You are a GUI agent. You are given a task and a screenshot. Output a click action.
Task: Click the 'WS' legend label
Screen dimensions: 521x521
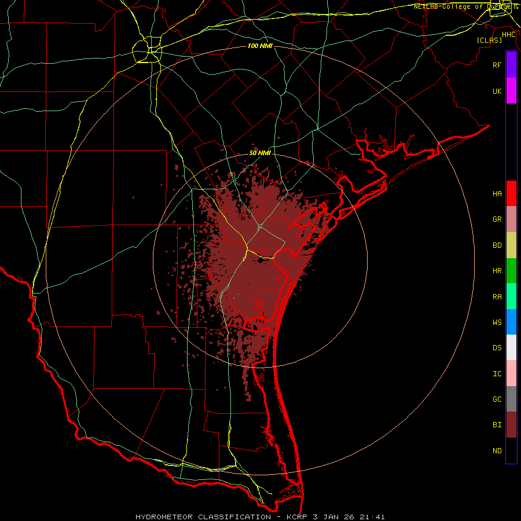click(497, 322)
